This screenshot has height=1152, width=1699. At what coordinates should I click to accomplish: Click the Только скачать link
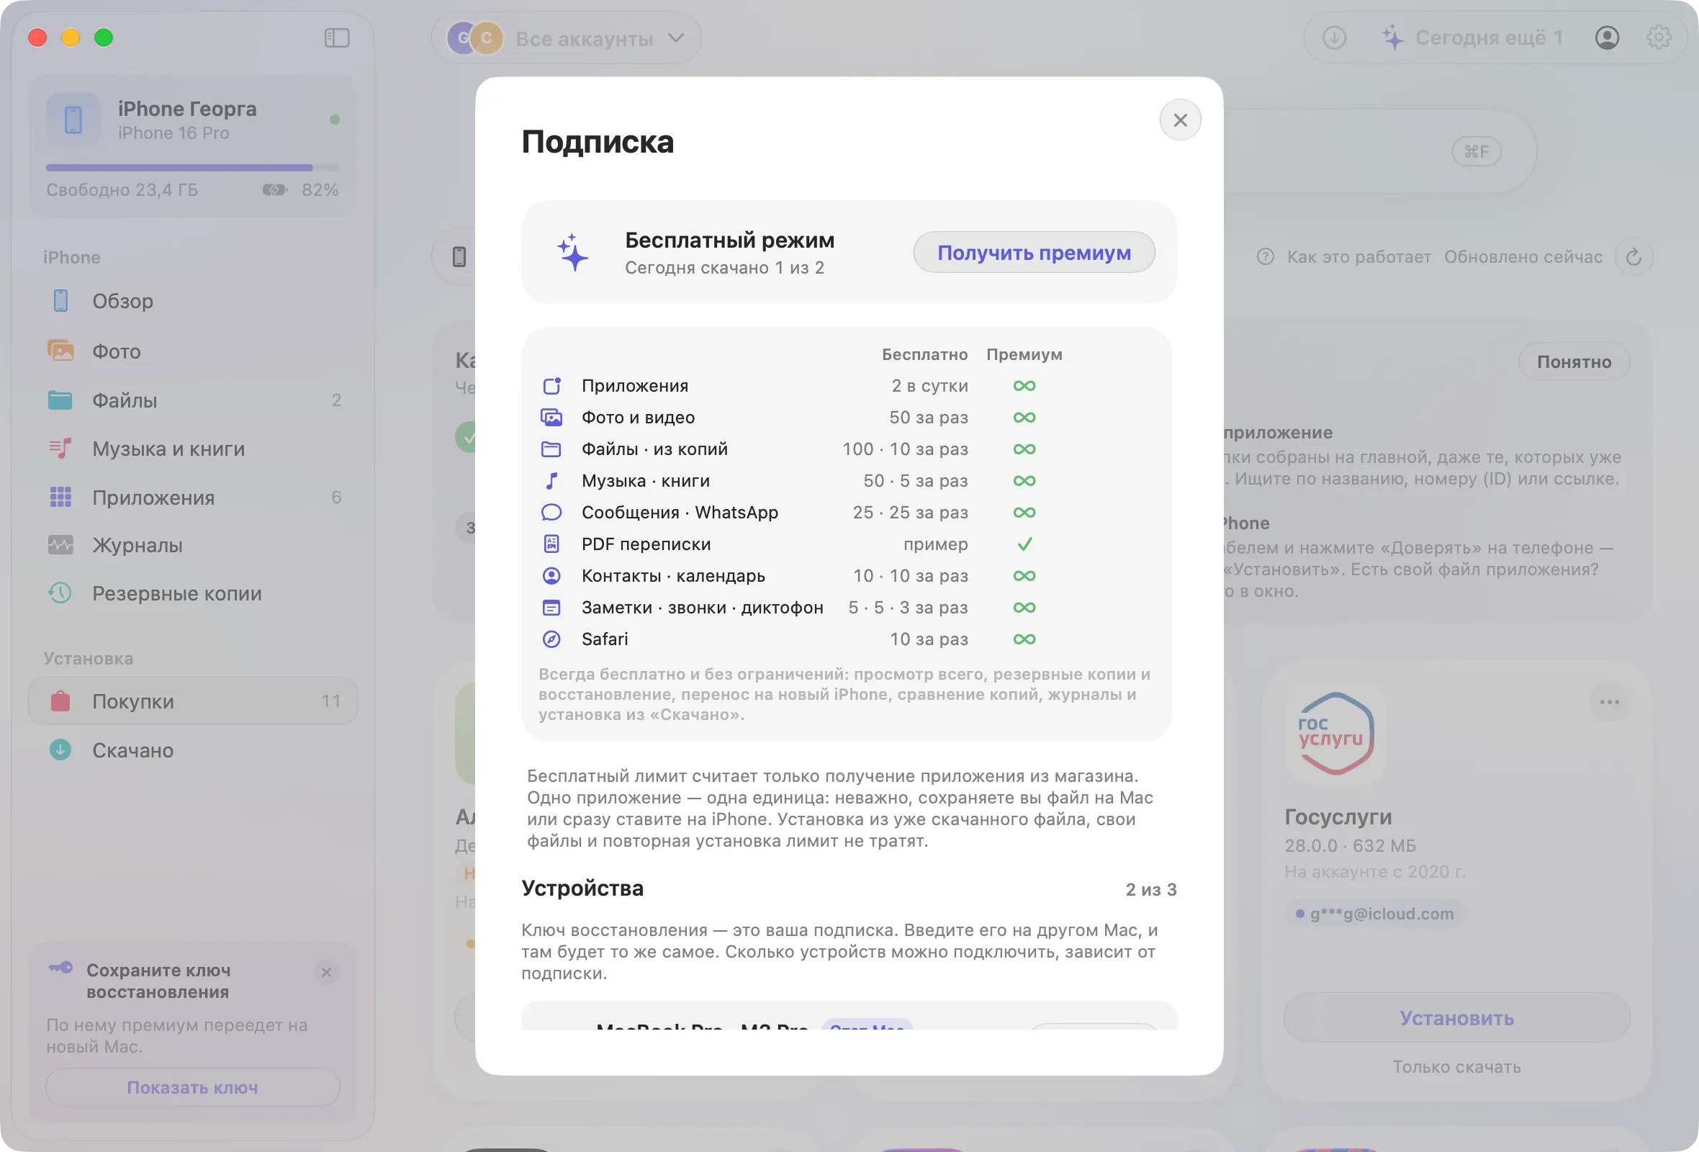(x=1456, y=1066)
